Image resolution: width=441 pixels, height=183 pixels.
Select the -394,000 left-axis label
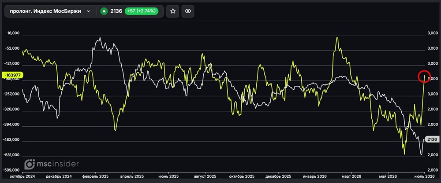click(12, 124)
